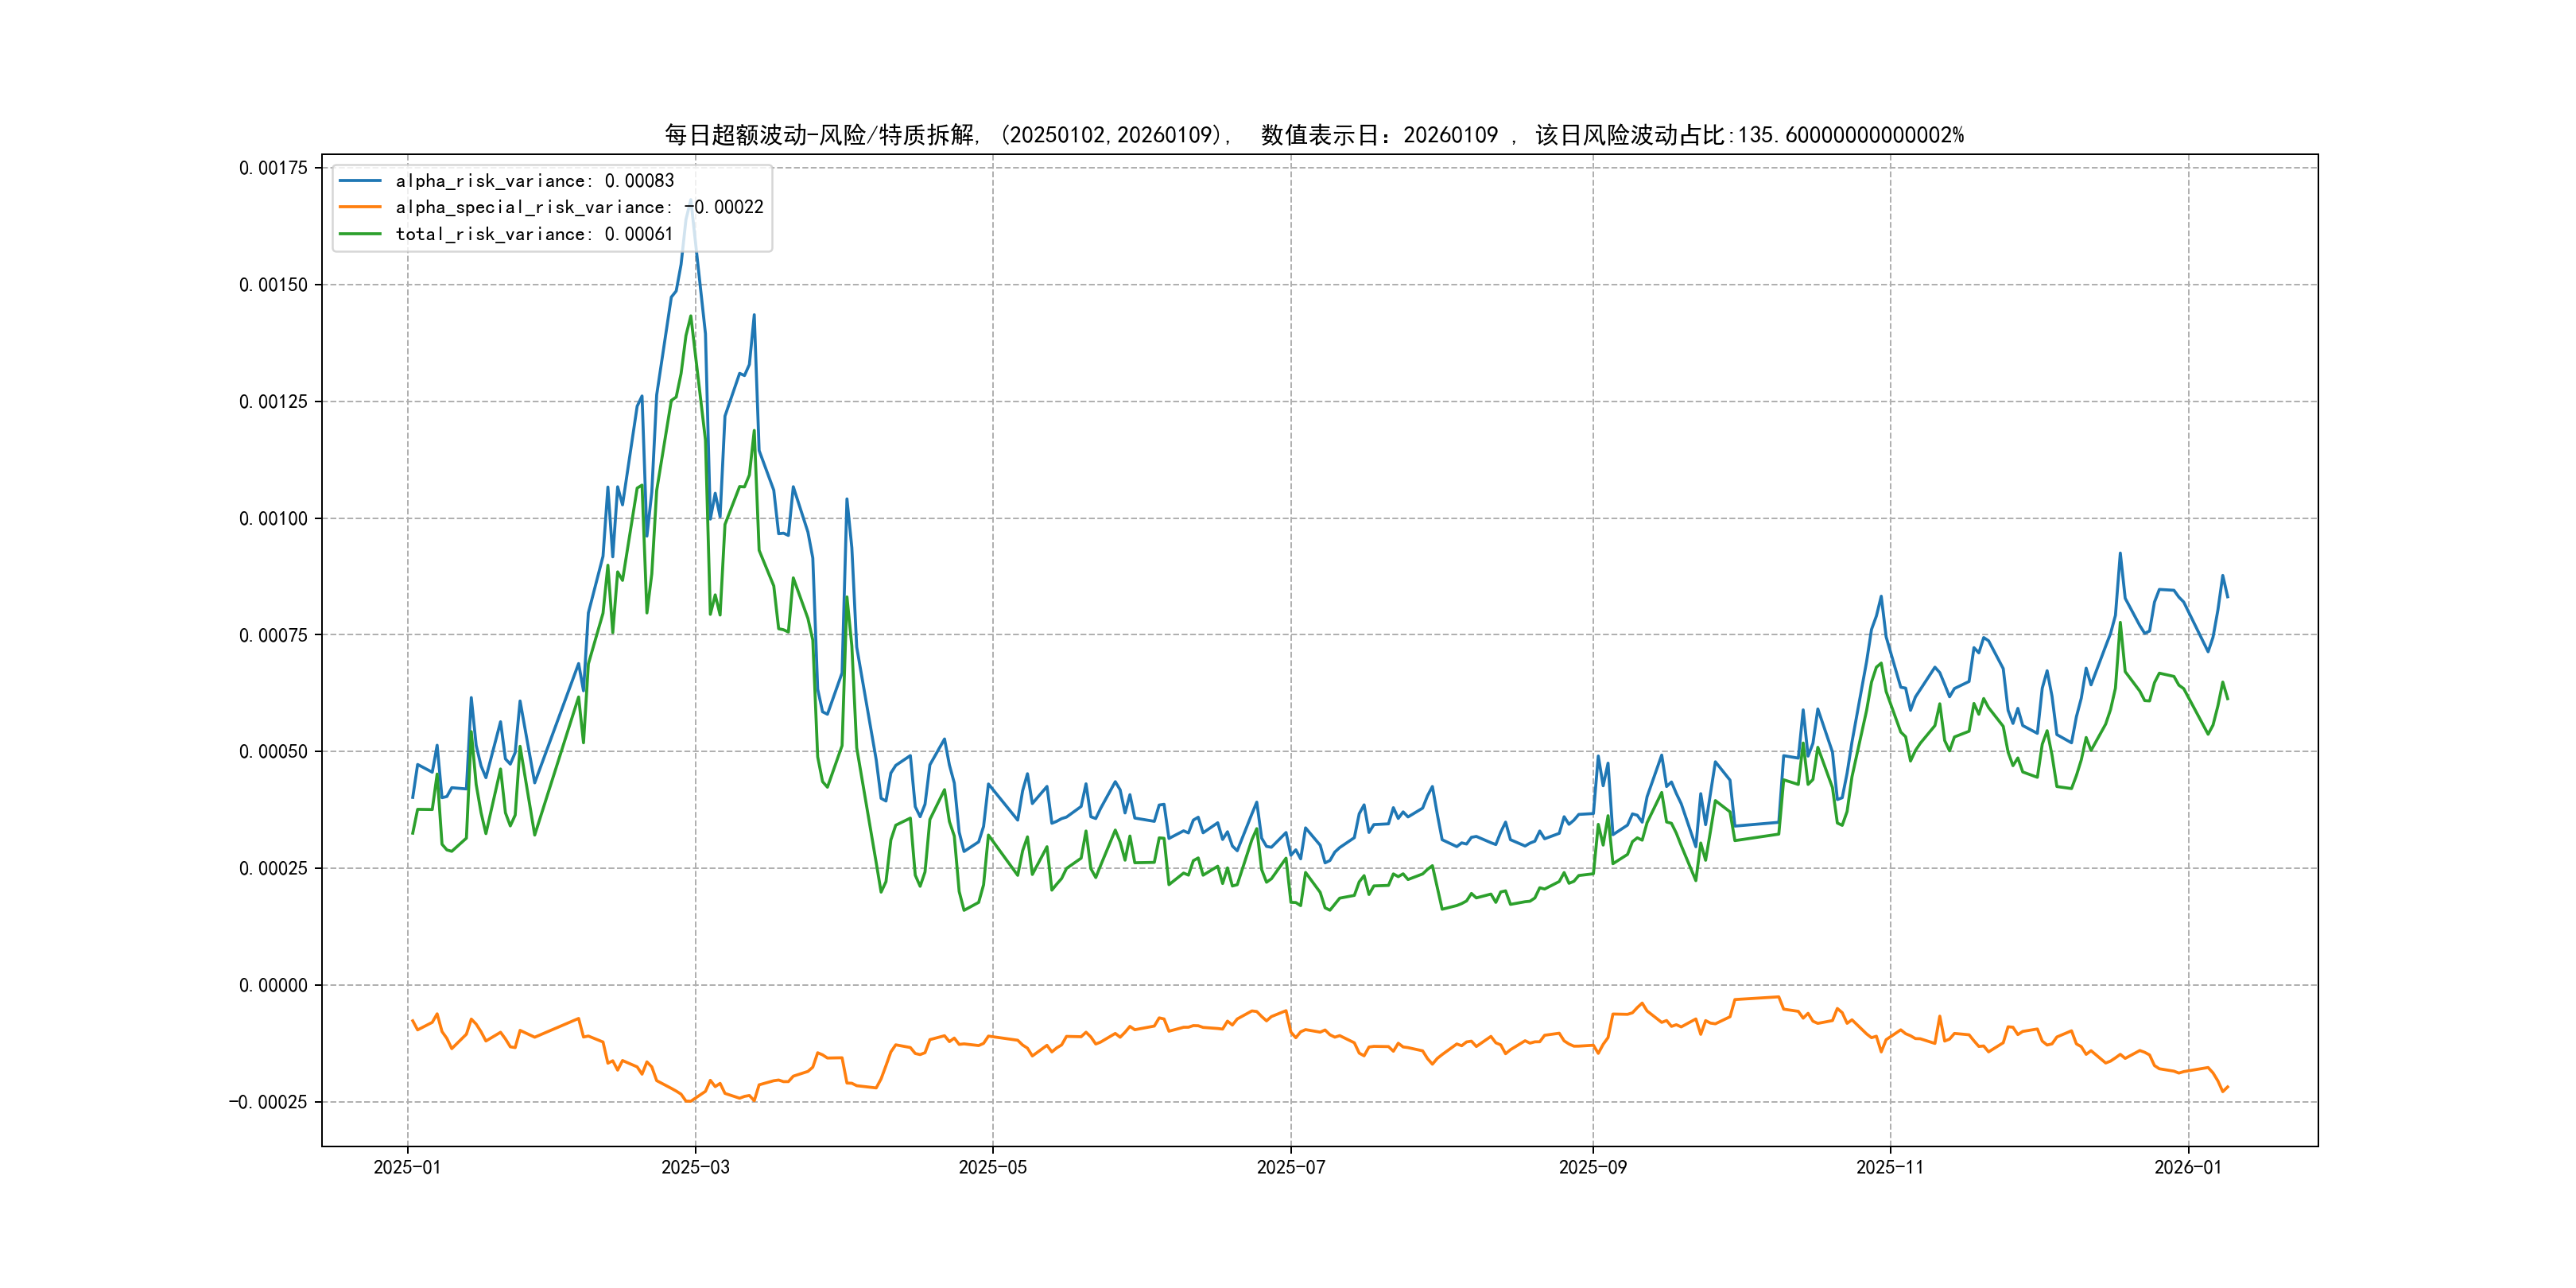Click the 2025-07 x-axis tick label
Image resolution: width=2576 pixels, height=1288 pixels.
click(x=1290, y=1167)
